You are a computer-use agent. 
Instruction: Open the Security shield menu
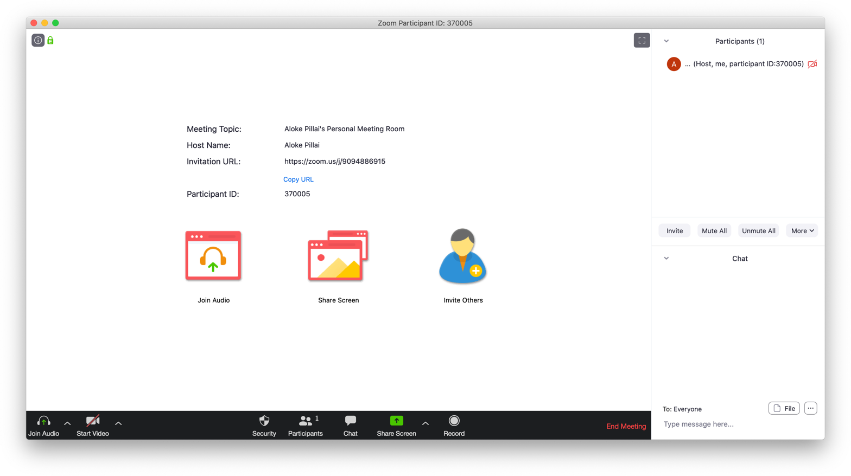tap(264, 426)
